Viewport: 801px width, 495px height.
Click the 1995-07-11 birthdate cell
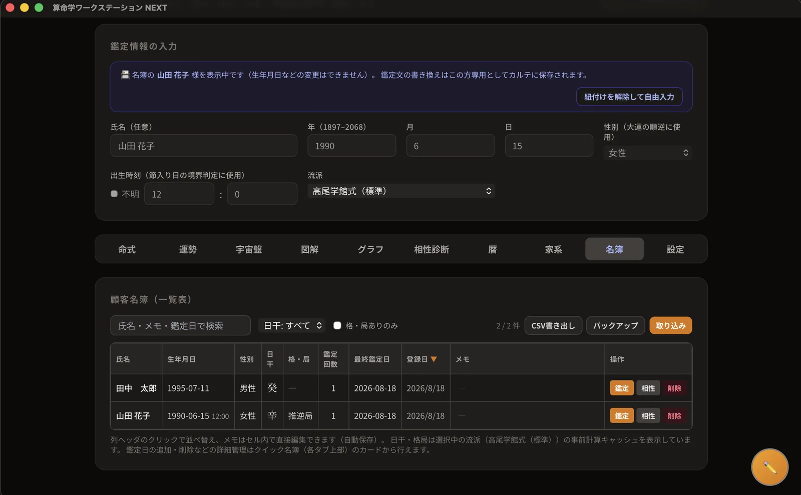[198, 388]
